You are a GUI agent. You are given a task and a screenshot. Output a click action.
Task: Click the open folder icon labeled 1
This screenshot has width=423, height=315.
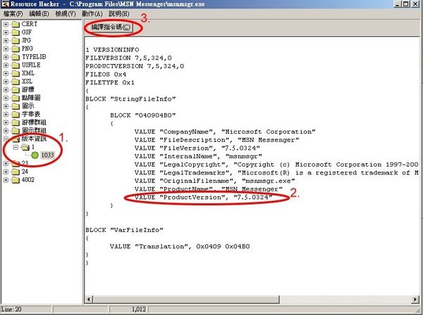25,147
